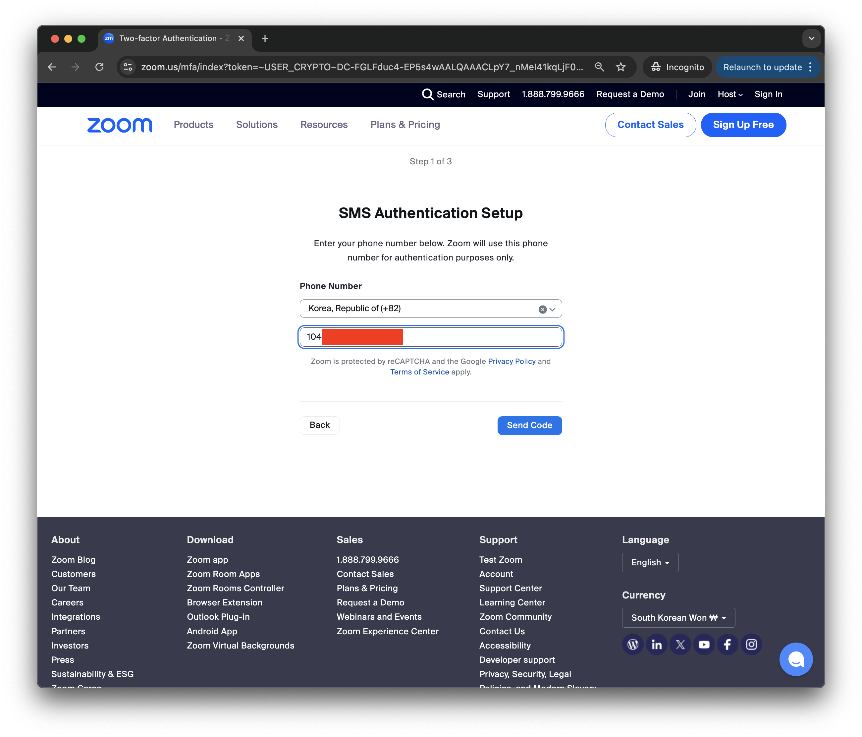Open site information icon in address bar

tap(128, 67)
